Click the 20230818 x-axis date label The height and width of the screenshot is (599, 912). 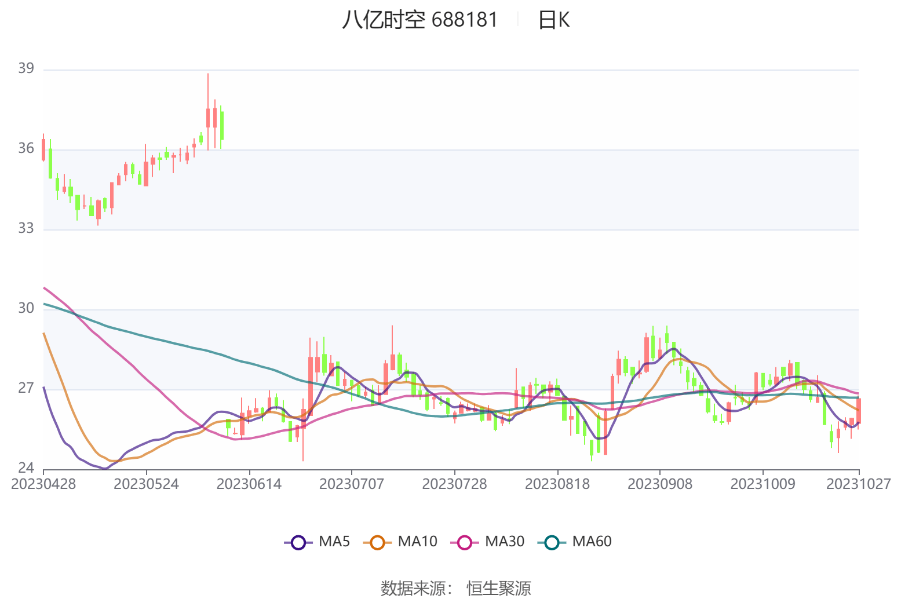pyautogui.click(x=557, y=484)
